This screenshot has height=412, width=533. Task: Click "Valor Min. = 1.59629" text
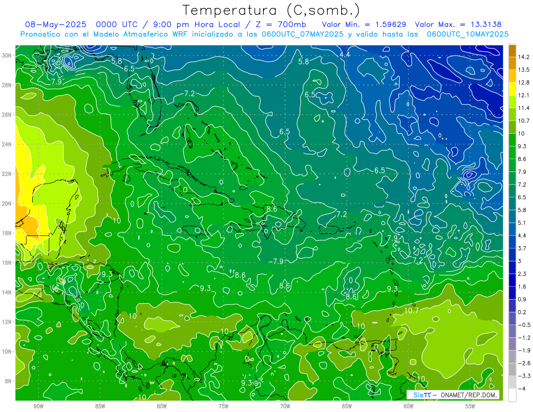point(364,24)
